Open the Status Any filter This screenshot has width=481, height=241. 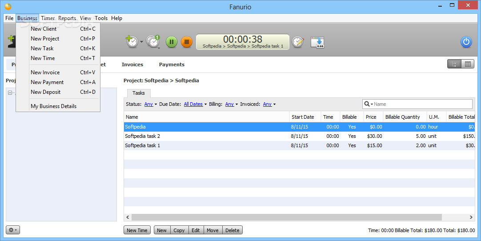pyautogui.click(x=150, y=104)
